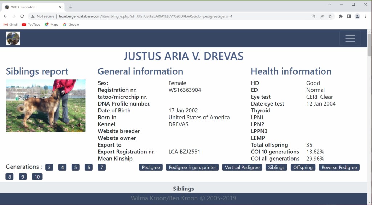The width and height of the screenshot is (372, 205).
Task: Click the ED result Normal
Action: (x=315, y=90)
